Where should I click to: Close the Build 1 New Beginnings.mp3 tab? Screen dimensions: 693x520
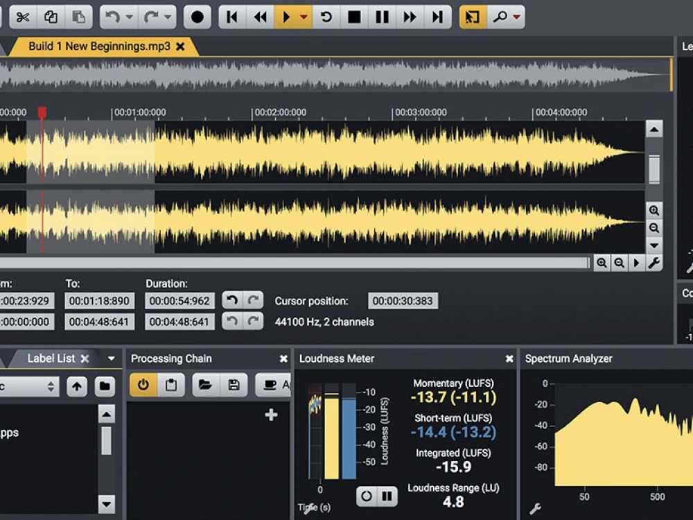pos(180,46)
